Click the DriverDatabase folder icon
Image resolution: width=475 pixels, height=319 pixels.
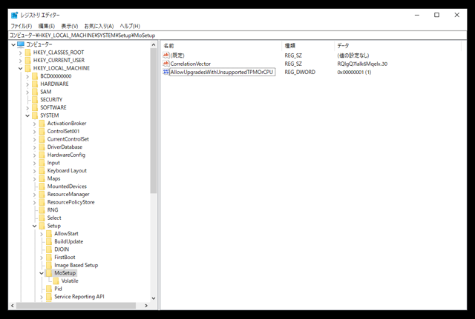click(42, 147)
